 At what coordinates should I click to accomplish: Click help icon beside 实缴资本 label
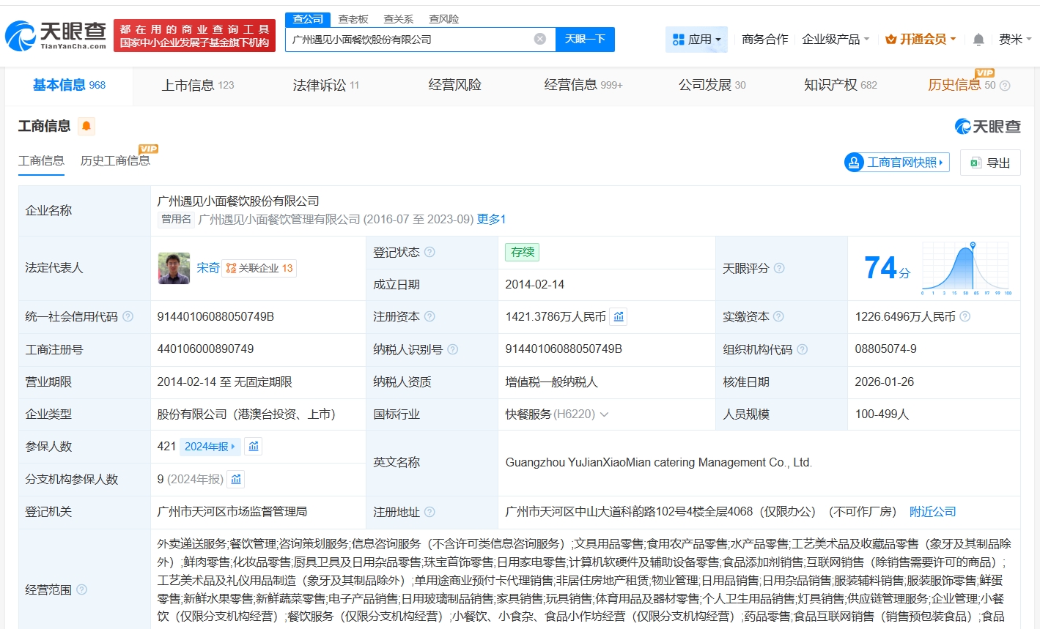pyautogui.click(x=778, y=316)
